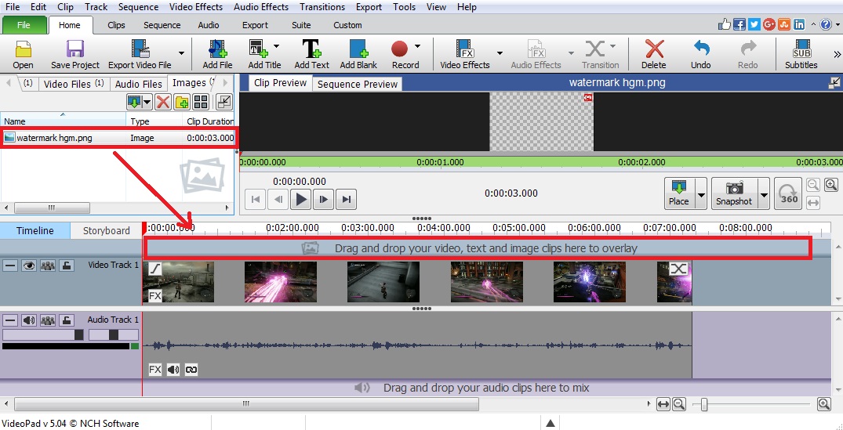Switch clip bin to thumbnail grid view

[x=201, y=102]
